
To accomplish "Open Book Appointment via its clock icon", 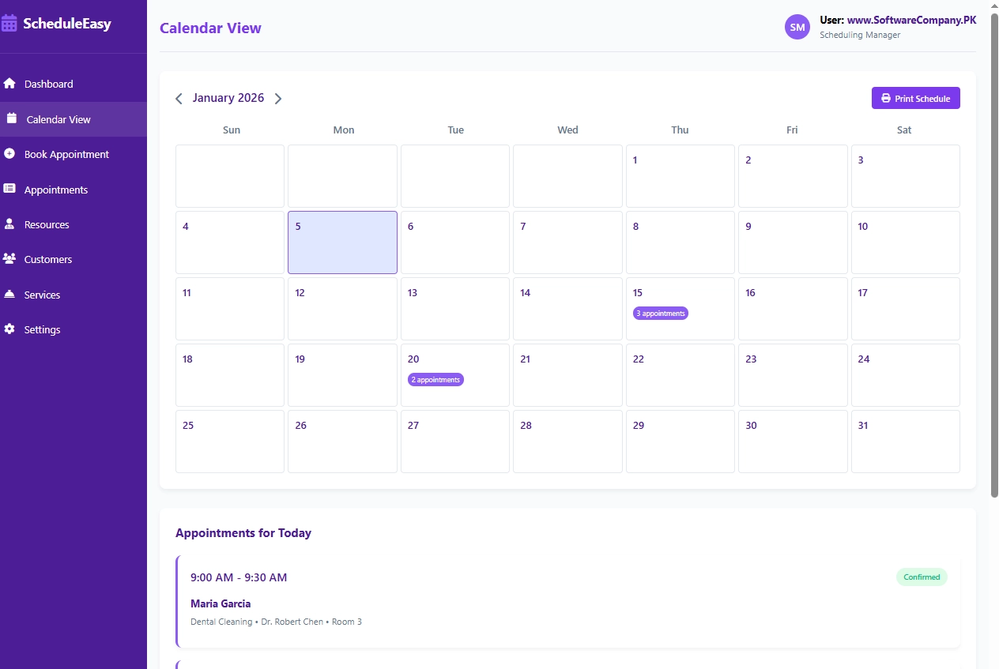I will point(9,154).
